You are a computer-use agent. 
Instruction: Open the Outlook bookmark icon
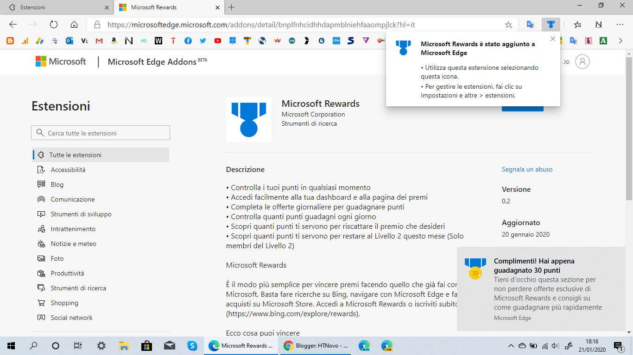pyautogui.click(x=70, y=41)
